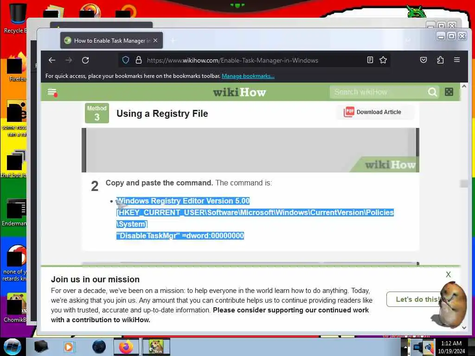Screen dimensions: 475x356
Task: Open the wikiHow hamburger menu
Action: (x=52, y=92)
